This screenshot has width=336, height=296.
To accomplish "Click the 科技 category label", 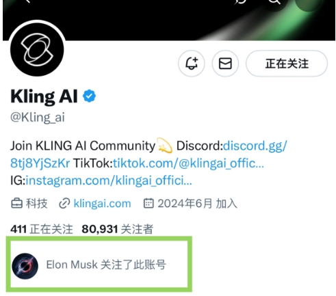I will (37, 204).
